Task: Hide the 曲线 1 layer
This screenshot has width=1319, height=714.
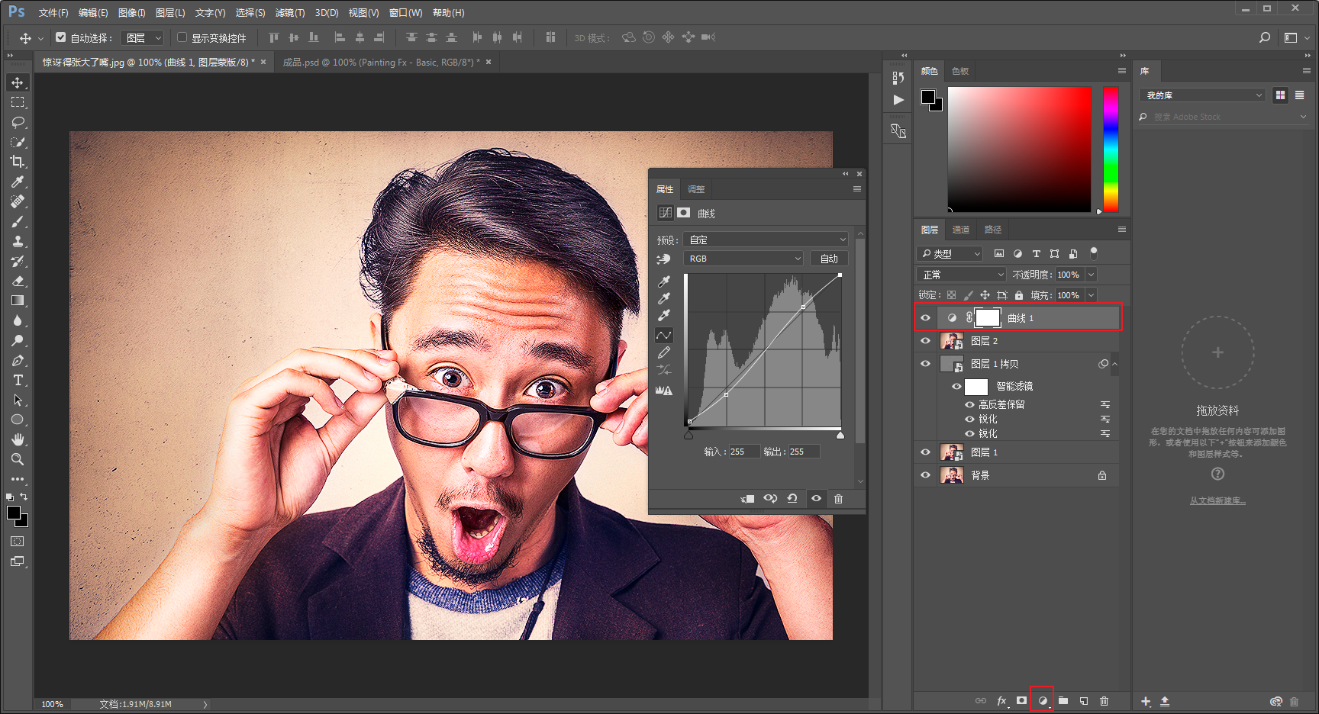Action: click(x=925, y=318)
